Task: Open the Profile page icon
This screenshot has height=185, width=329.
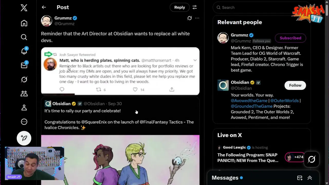Action: tap(24, 108)
